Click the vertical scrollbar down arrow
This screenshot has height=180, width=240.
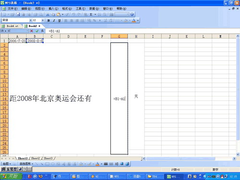(238, 154)
